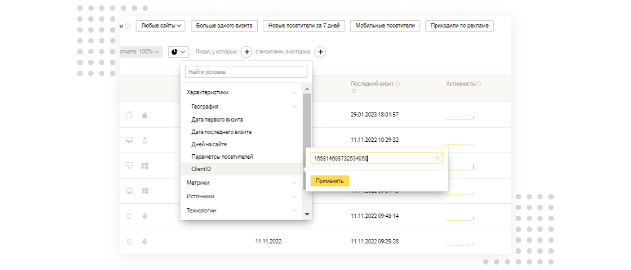Expand the 'Источники' section
This screenshot has width=631, height=270.
coord(294,197)
